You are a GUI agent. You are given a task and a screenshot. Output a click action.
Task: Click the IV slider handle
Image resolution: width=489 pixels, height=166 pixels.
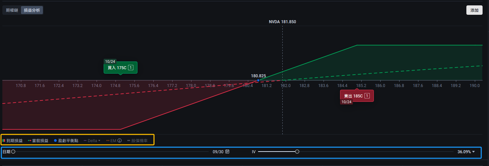[297, 152]
